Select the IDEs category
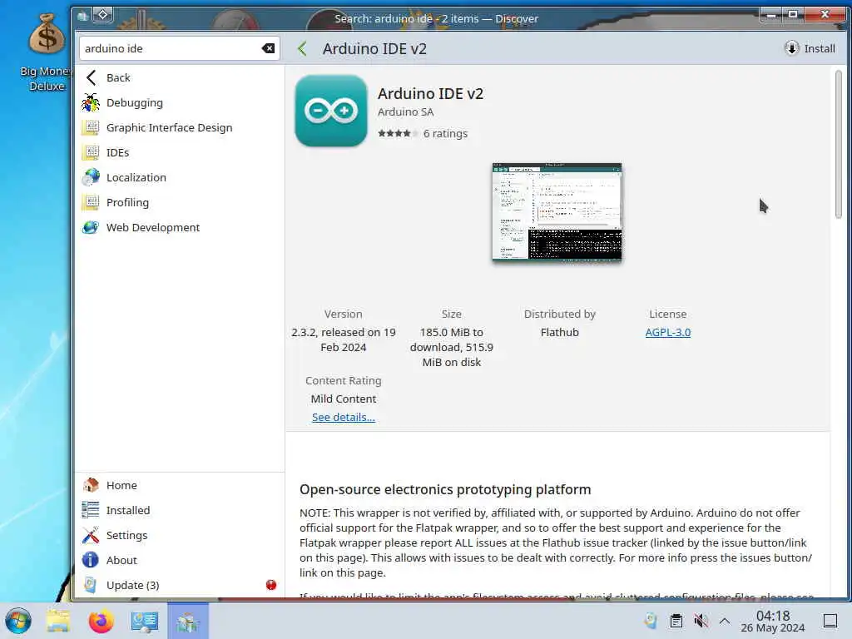 [180, 153]
